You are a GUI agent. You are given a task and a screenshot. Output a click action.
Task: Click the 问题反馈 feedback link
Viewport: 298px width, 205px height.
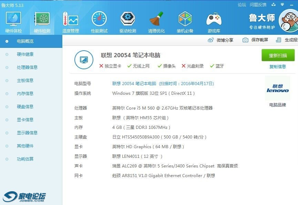click(258, 4)
